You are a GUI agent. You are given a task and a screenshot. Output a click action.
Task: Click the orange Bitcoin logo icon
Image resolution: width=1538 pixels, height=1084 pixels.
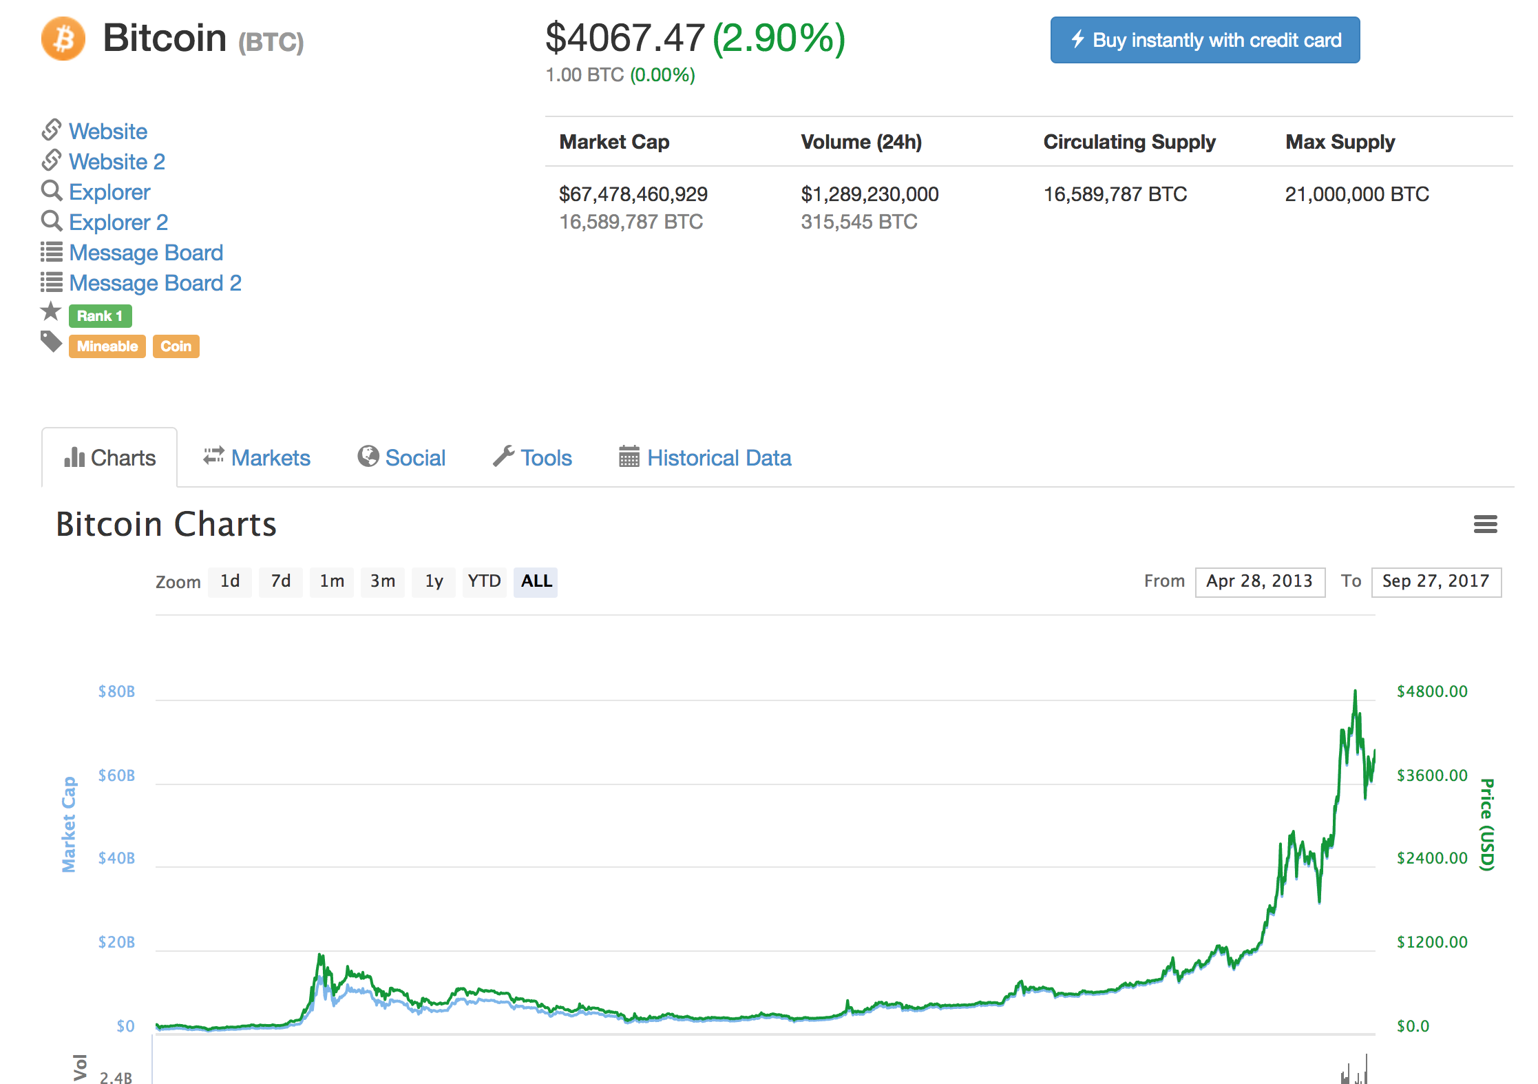[x=63, y=39]
